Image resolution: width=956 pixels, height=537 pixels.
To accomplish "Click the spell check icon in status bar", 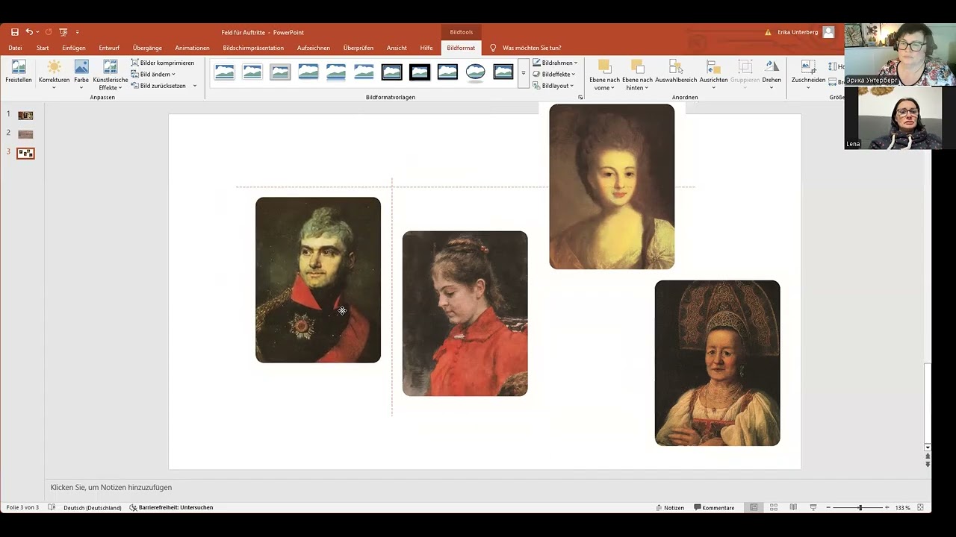I will click(x=52, y=508).
